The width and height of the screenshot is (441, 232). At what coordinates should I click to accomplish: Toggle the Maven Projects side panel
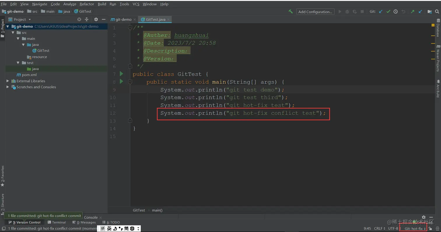click(x=438, y=58)
